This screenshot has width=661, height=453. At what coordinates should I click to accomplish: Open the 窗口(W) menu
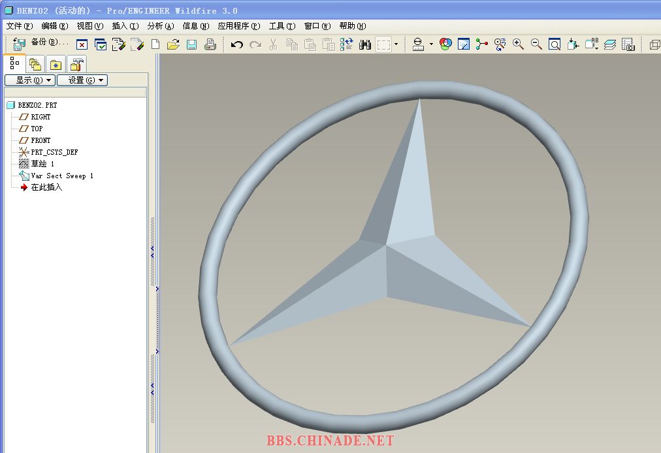tap(317, 26)
